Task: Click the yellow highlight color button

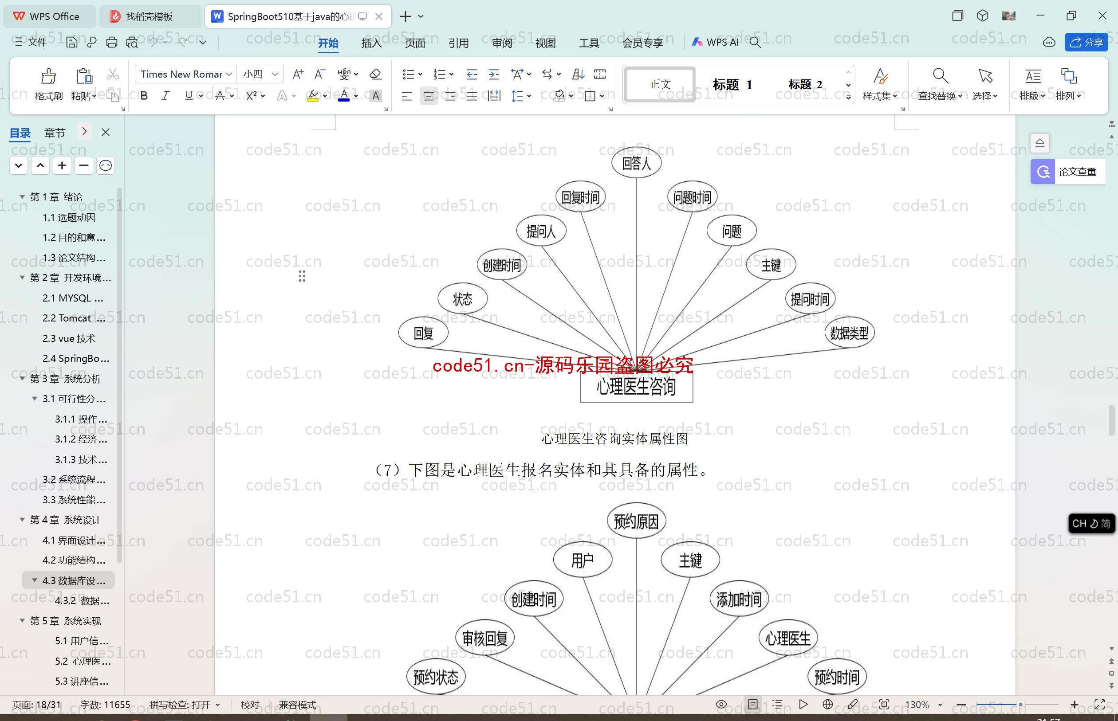Action: 313,96
